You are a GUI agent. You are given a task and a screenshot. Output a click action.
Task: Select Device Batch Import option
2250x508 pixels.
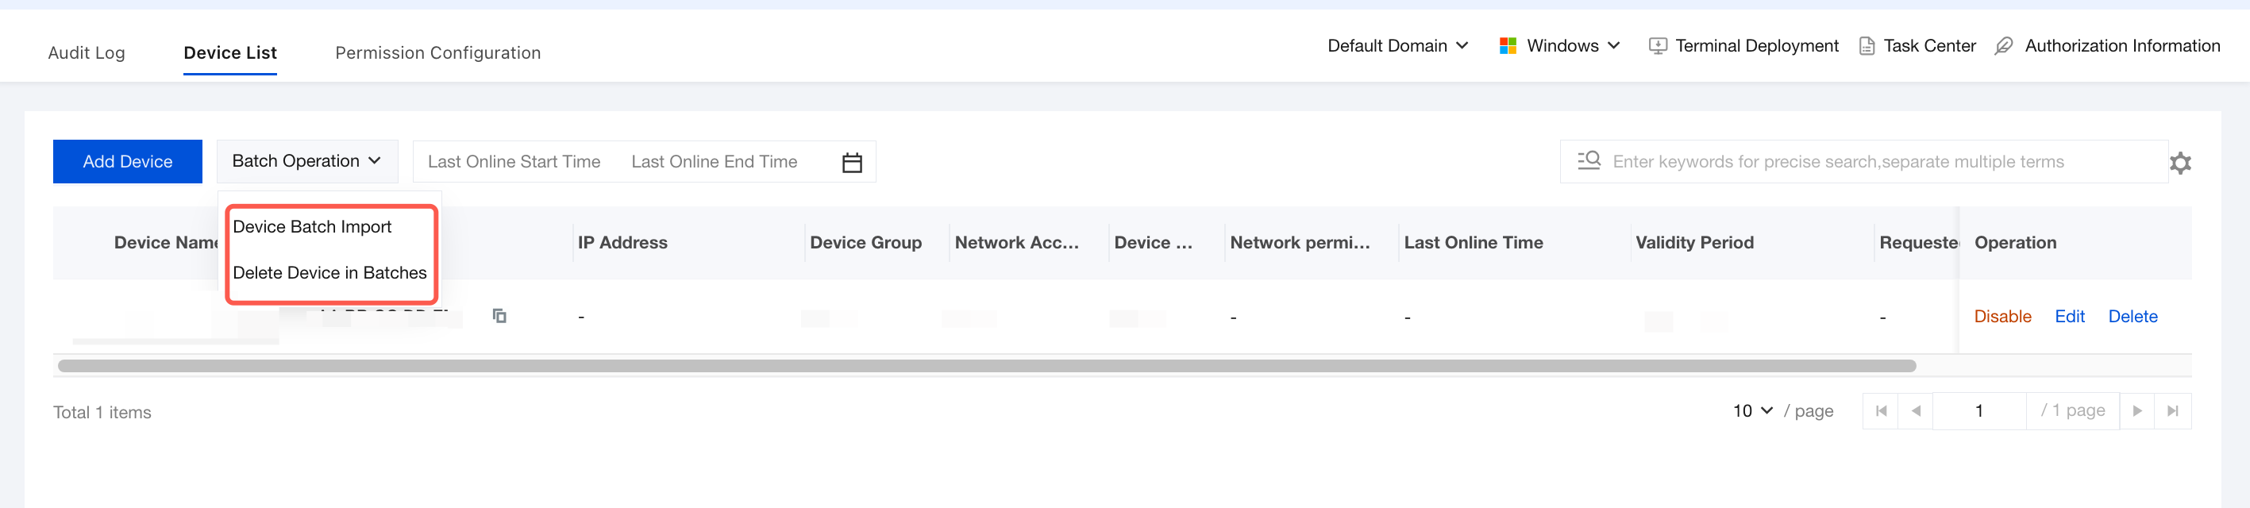[x=312, y=227]
